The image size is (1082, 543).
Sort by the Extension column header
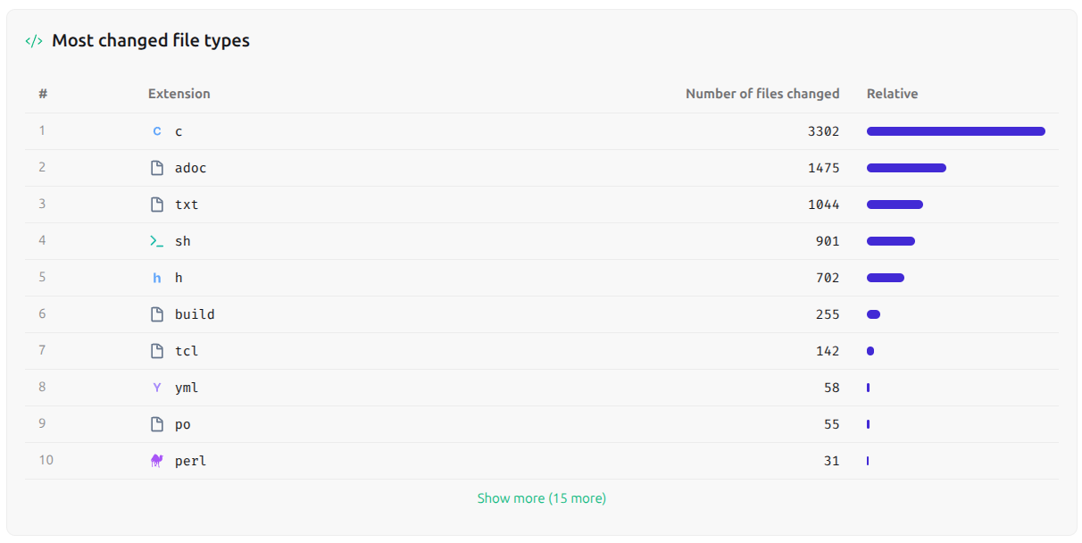179,93
